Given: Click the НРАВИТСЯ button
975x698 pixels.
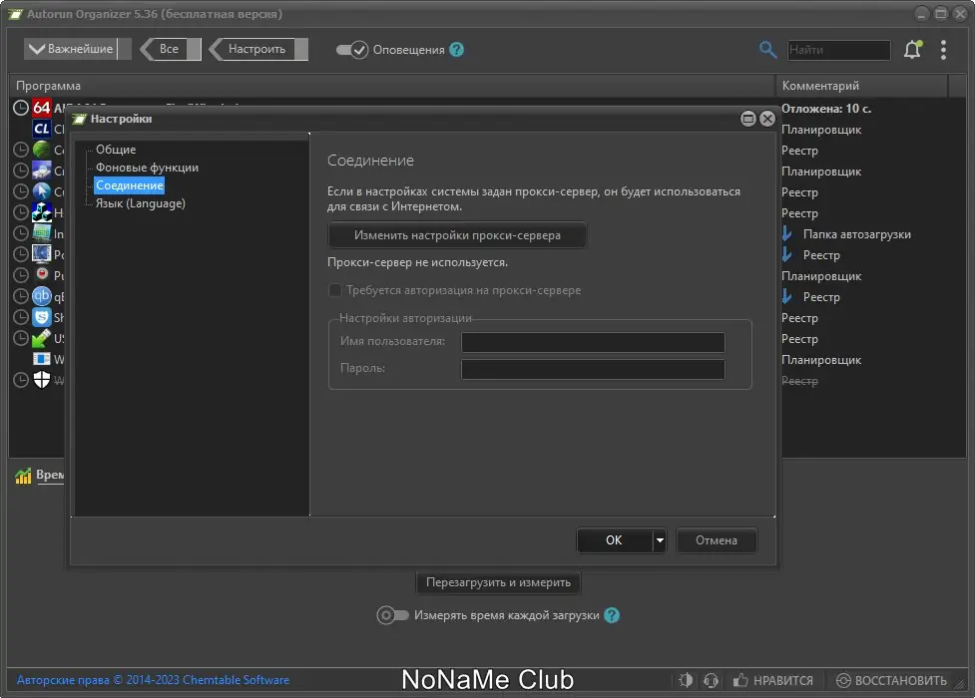Looking at the screenshot, I should [x=772, y=681].
